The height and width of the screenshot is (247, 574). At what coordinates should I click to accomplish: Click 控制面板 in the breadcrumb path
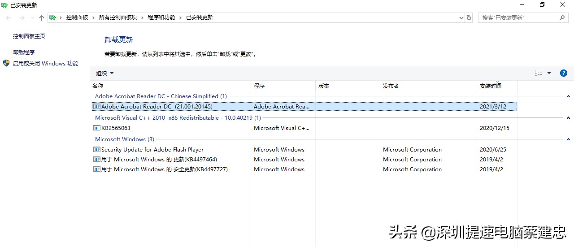pos(77,17)
